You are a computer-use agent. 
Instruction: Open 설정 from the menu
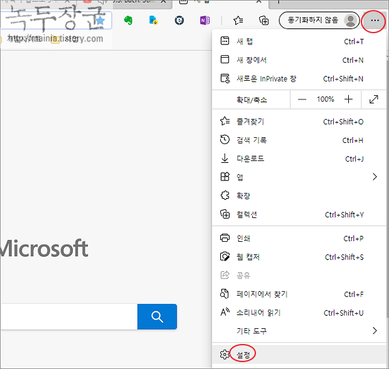[x=299, y=355]
